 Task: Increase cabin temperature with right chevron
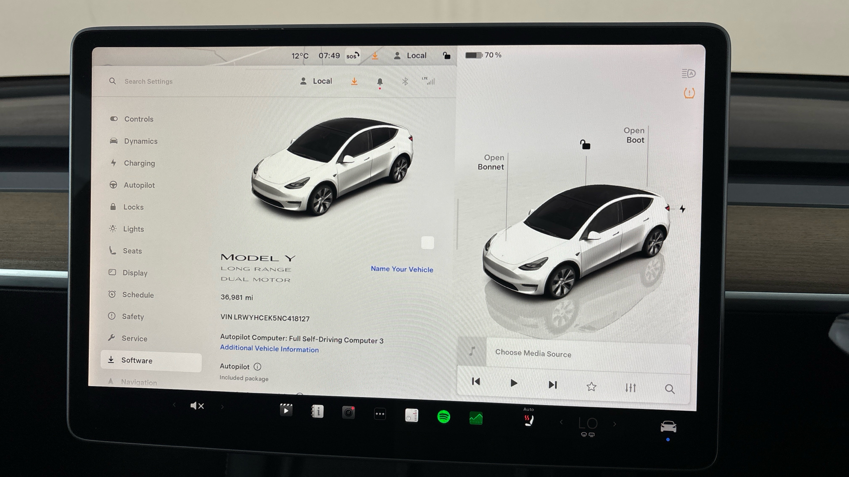coord(615,424)
